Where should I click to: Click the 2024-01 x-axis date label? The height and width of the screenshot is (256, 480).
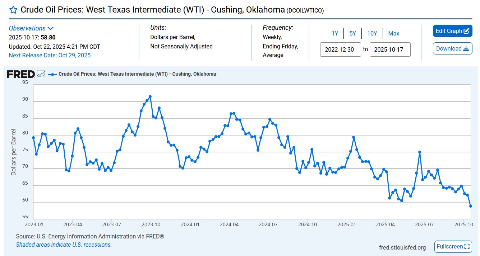click(190, 224)
